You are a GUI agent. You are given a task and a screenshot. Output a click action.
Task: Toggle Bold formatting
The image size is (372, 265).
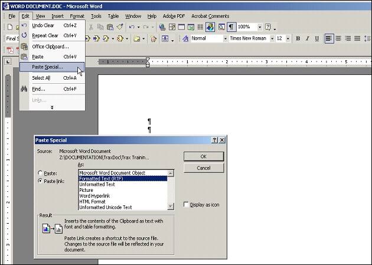pos(298,38)
